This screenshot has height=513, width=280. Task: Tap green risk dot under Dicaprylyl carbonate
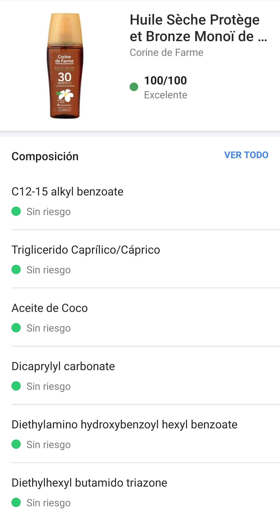pos(16,386)
